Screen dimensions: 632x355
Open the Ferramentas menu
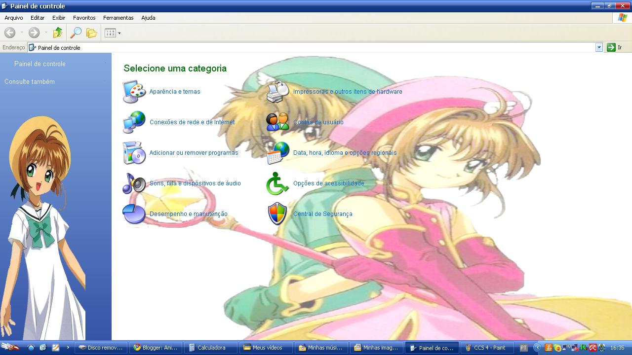(118, 18)
